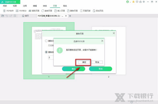Viewport: 158px width, 104px height.
Task: Open the PDF合并 merge tool
Action: click(8, 11)
